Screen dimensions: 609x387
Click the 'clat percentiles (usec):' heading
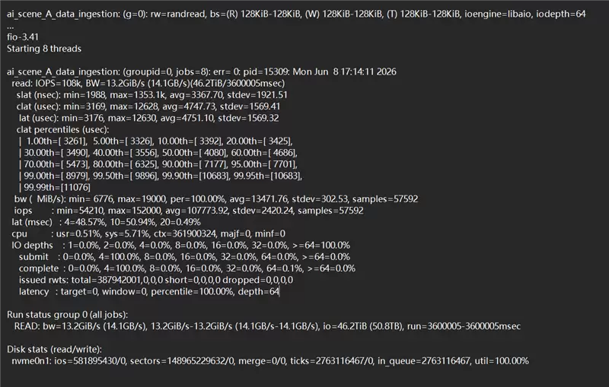(62, 129)
